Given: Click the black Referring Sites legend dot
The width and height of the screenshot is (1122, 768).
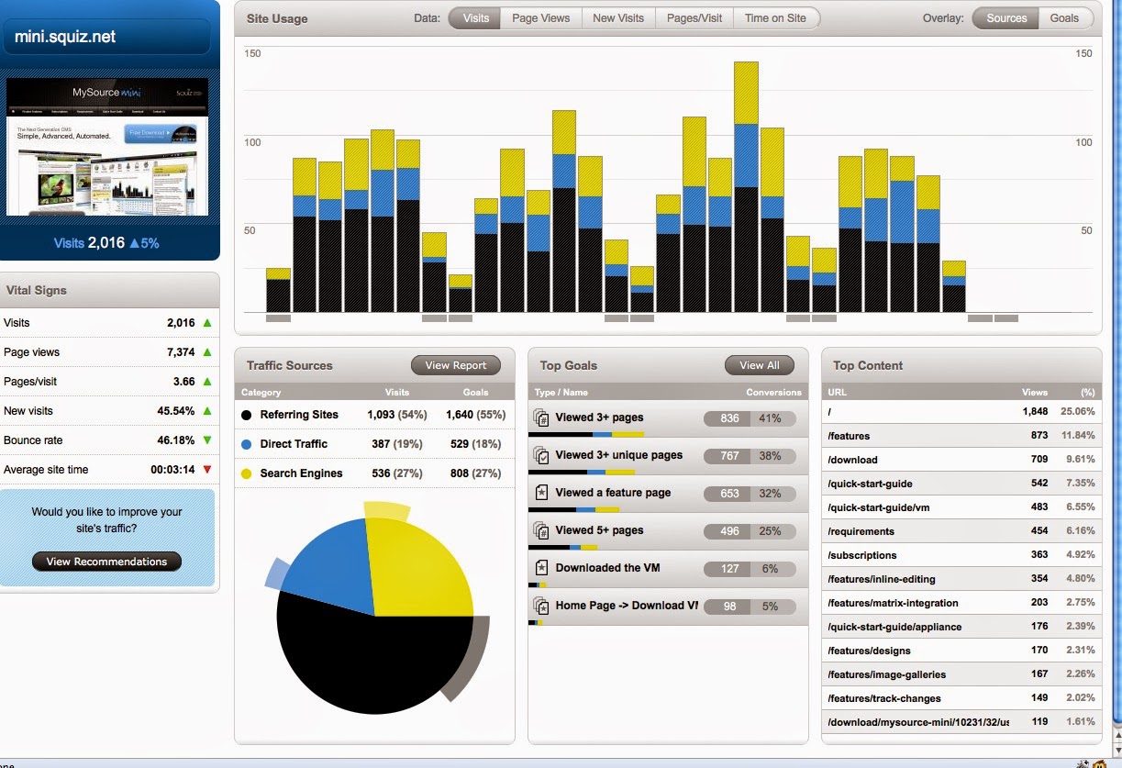Looking at the screenshot, I should 246,415.
